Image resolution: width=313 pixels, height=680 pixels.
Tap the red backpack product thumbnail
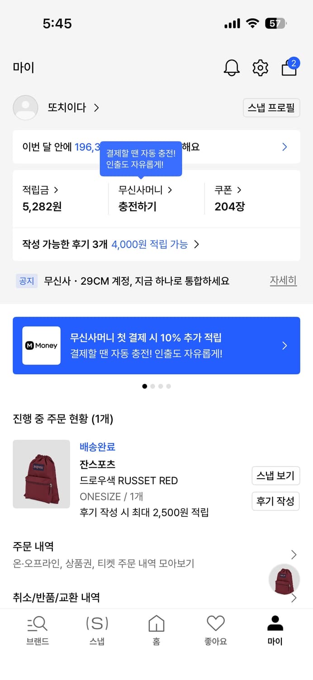[x=41, y=474]
